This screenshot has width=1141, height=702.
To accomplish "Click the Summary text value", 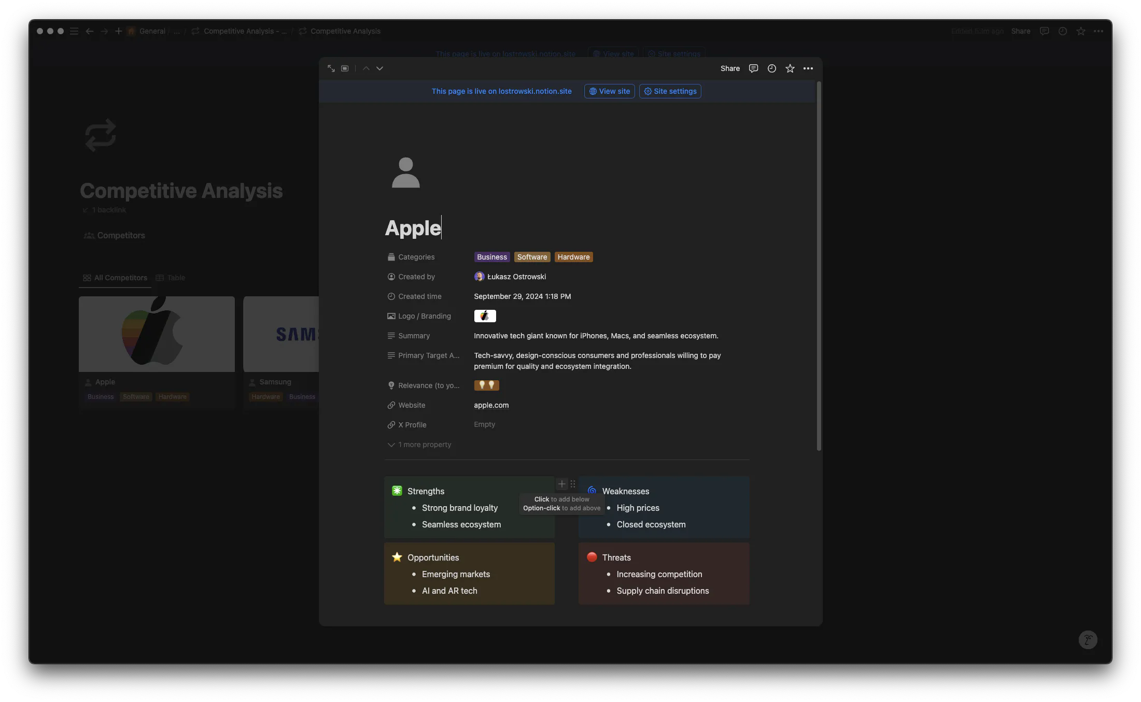I will coord(596,336).
